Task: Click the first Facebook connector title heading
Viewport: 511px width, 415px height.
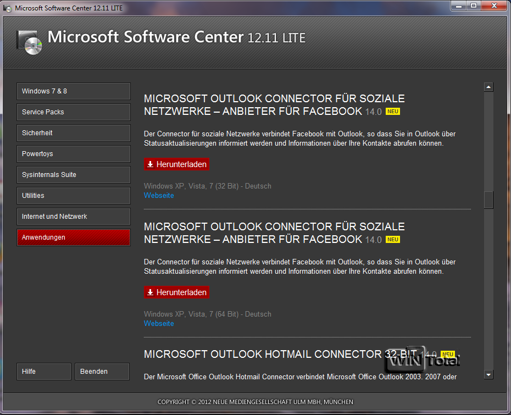Action: pos(274,105)
